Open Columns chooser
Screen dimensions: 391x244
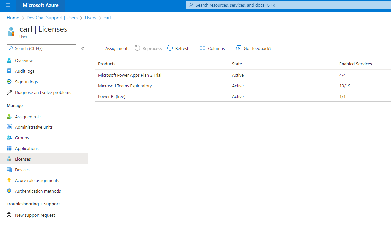point(216,49)
